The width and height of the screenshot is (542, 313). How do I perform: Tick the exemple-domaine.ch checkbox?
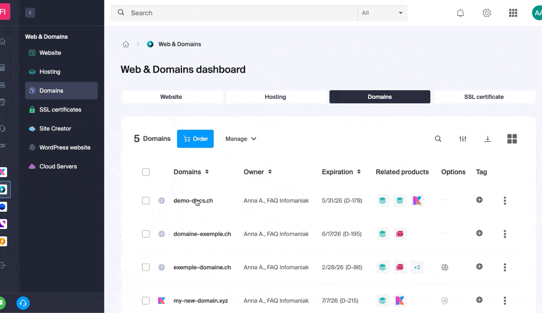(x=145, y=267)
